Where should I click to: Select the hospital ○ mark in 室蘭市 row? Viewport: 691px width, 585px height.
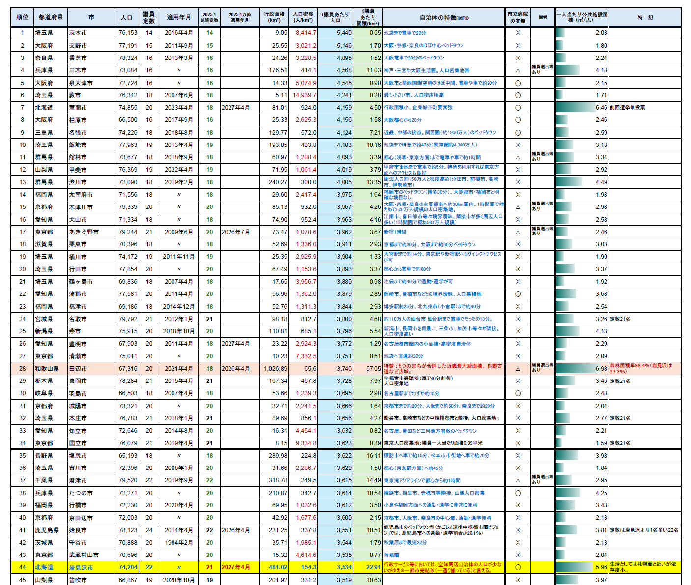[518, 108]
